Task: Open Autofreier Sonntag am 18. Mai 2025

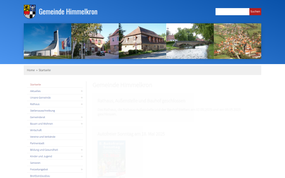Action: pos(131,134)
